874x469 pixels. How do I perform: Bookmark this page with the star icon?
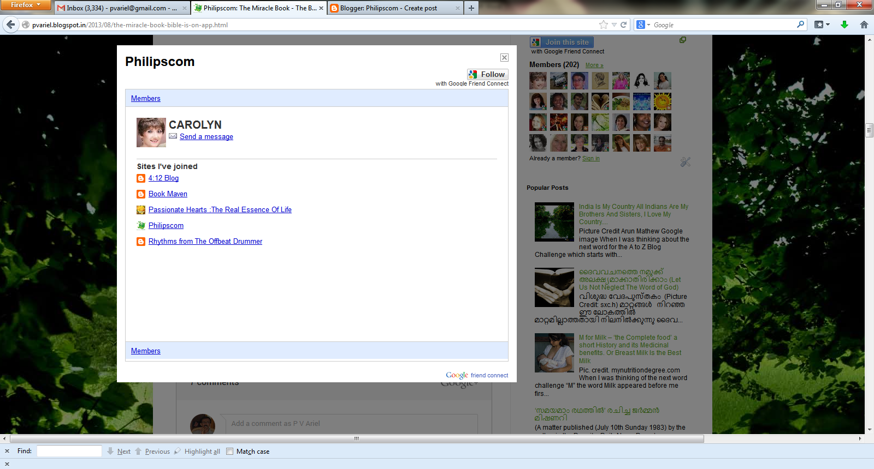pyautogui.click(x=603, y=25)
